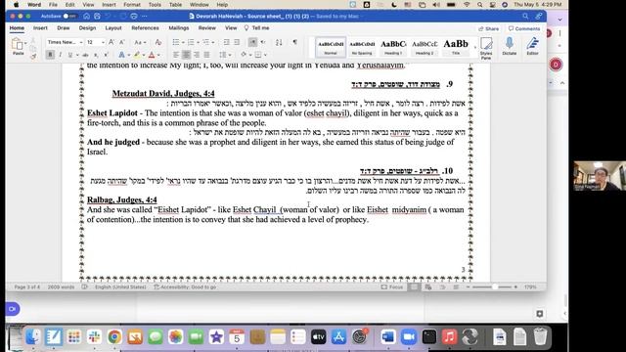The image size is (626, 352).
Task: Open Word from the Dock
Action: click(387, 336)
